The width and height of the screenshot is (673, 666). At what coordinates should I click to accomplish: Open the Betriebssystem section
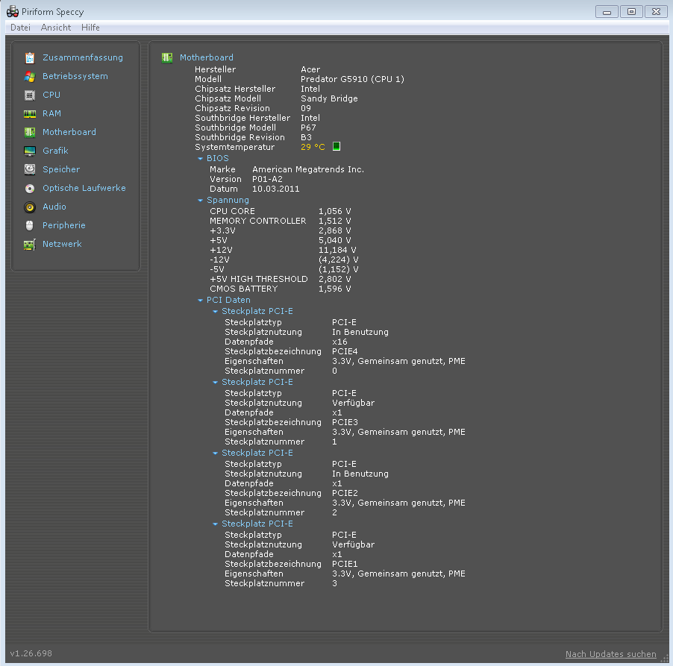tap(75, 76)
